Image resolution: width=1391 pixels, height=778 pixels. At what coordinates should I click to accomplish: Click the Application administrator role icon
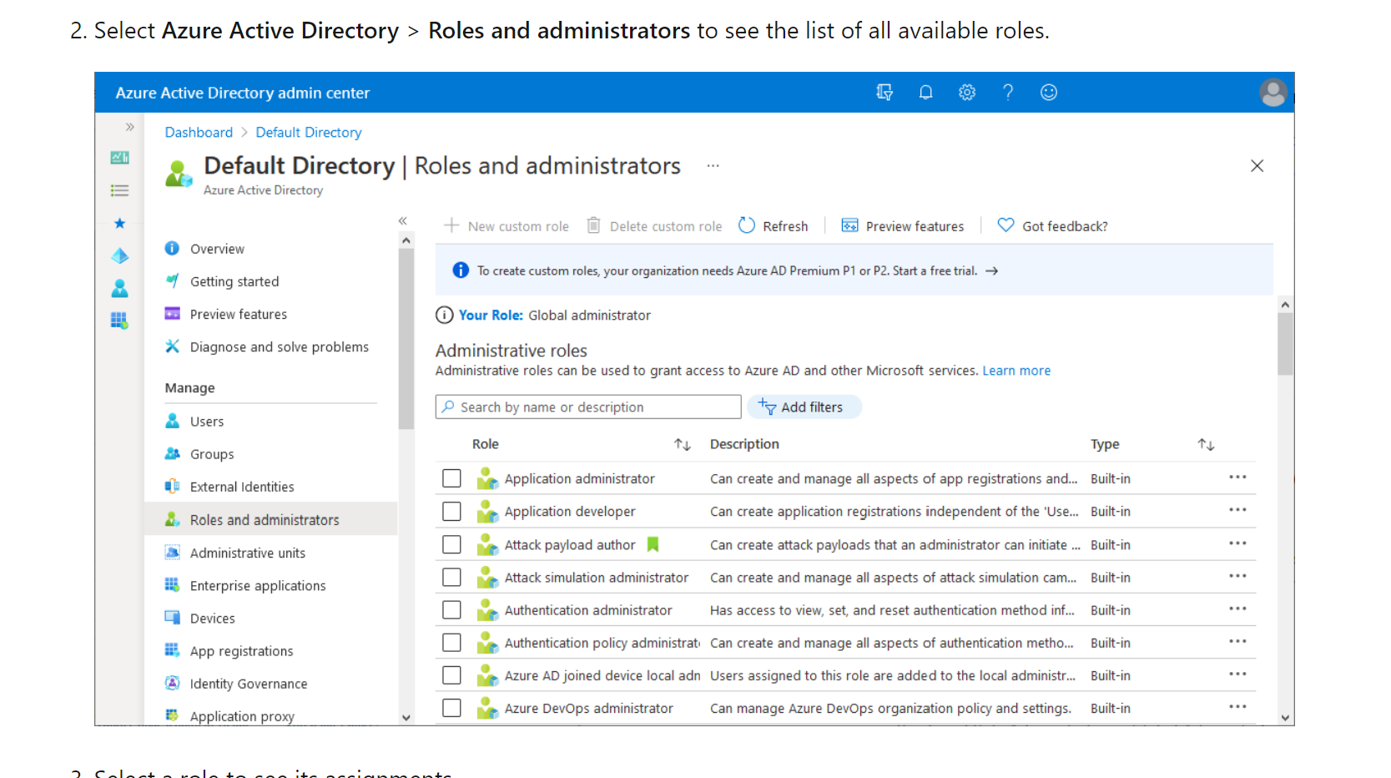[487, 478]
